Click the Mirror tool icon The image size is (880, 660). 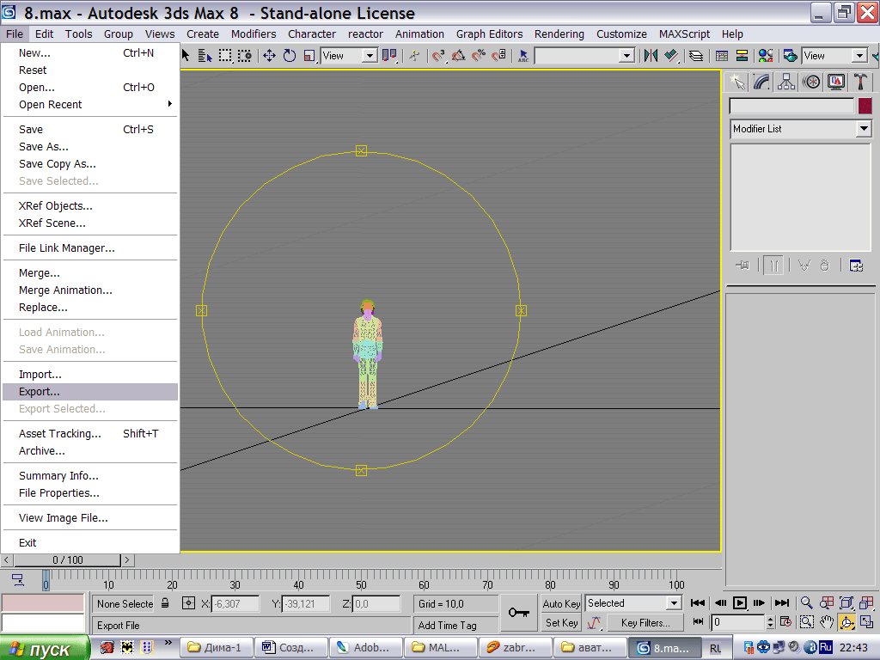(x=651, y=56)
